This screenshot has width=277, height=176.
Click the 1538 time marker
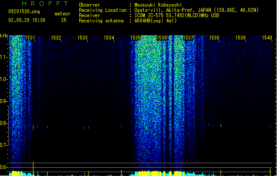pos(214,38)
